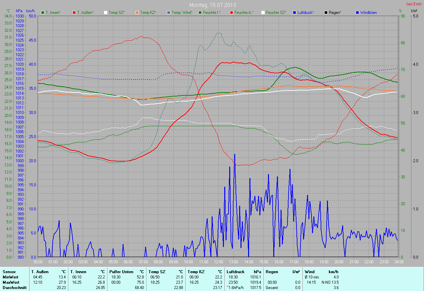Click the date title Montag, 15.07.2013
The image size is (424, 291).
(212, 5)
